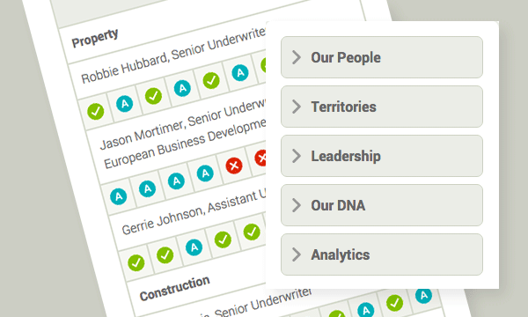Toggle third green check under Robbie Hubbard
The image size is (528, 317).
click(211, 80)
